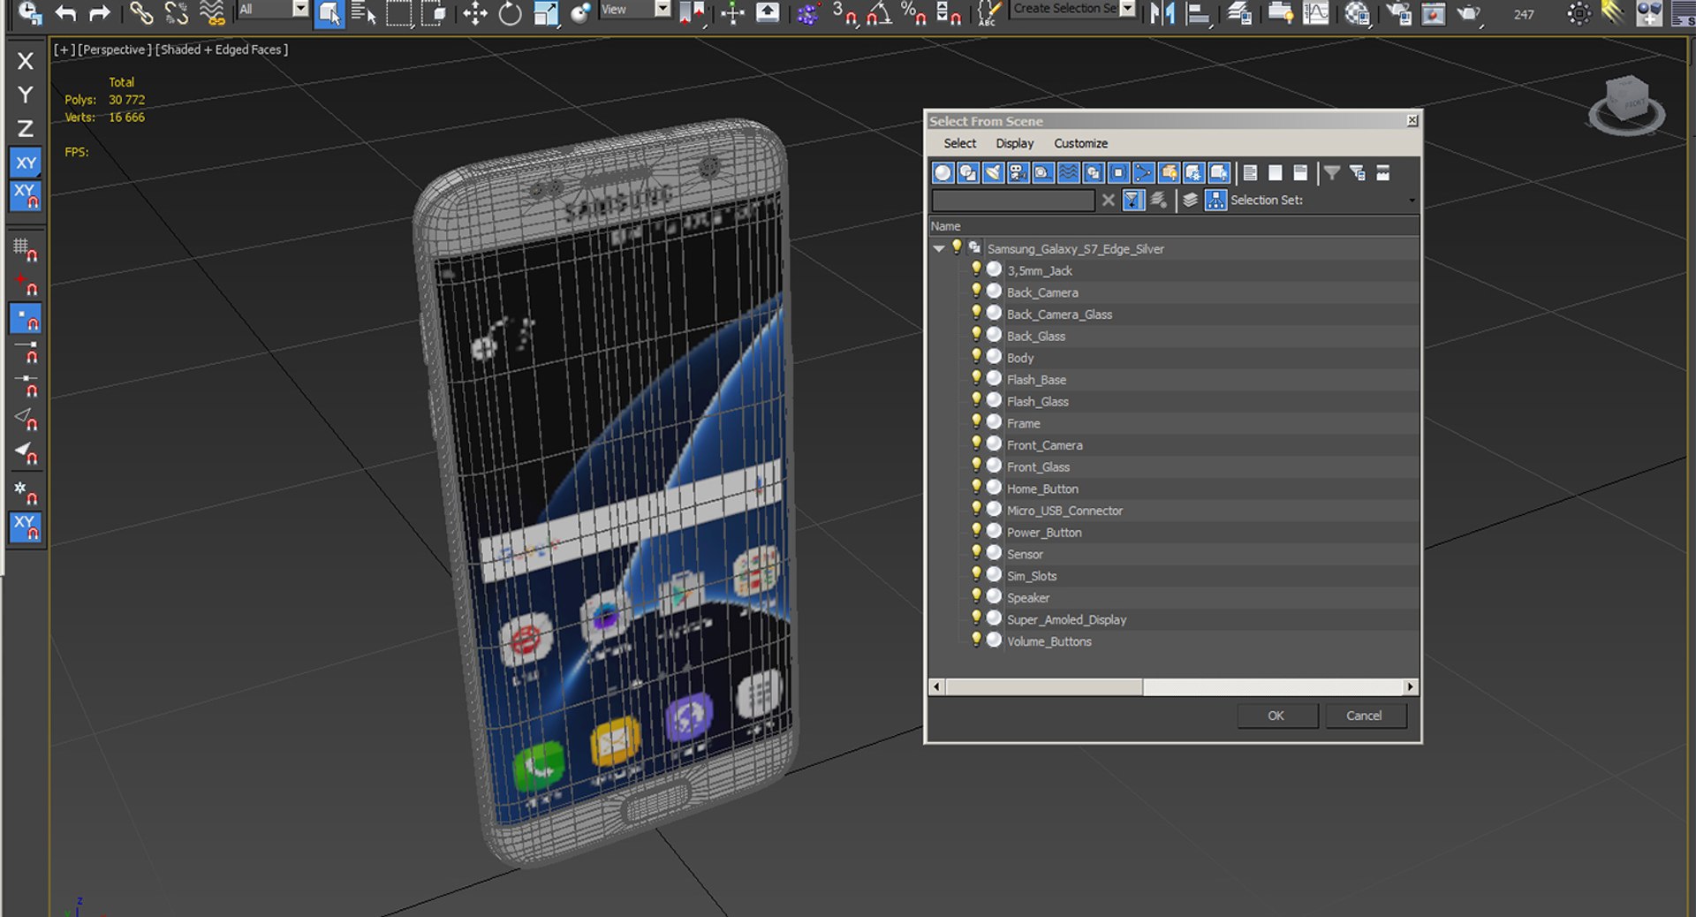
Task: Collapse the Samsung_Galaxy_S7_Edge_Silver group
Action: [x=939, y=249]
